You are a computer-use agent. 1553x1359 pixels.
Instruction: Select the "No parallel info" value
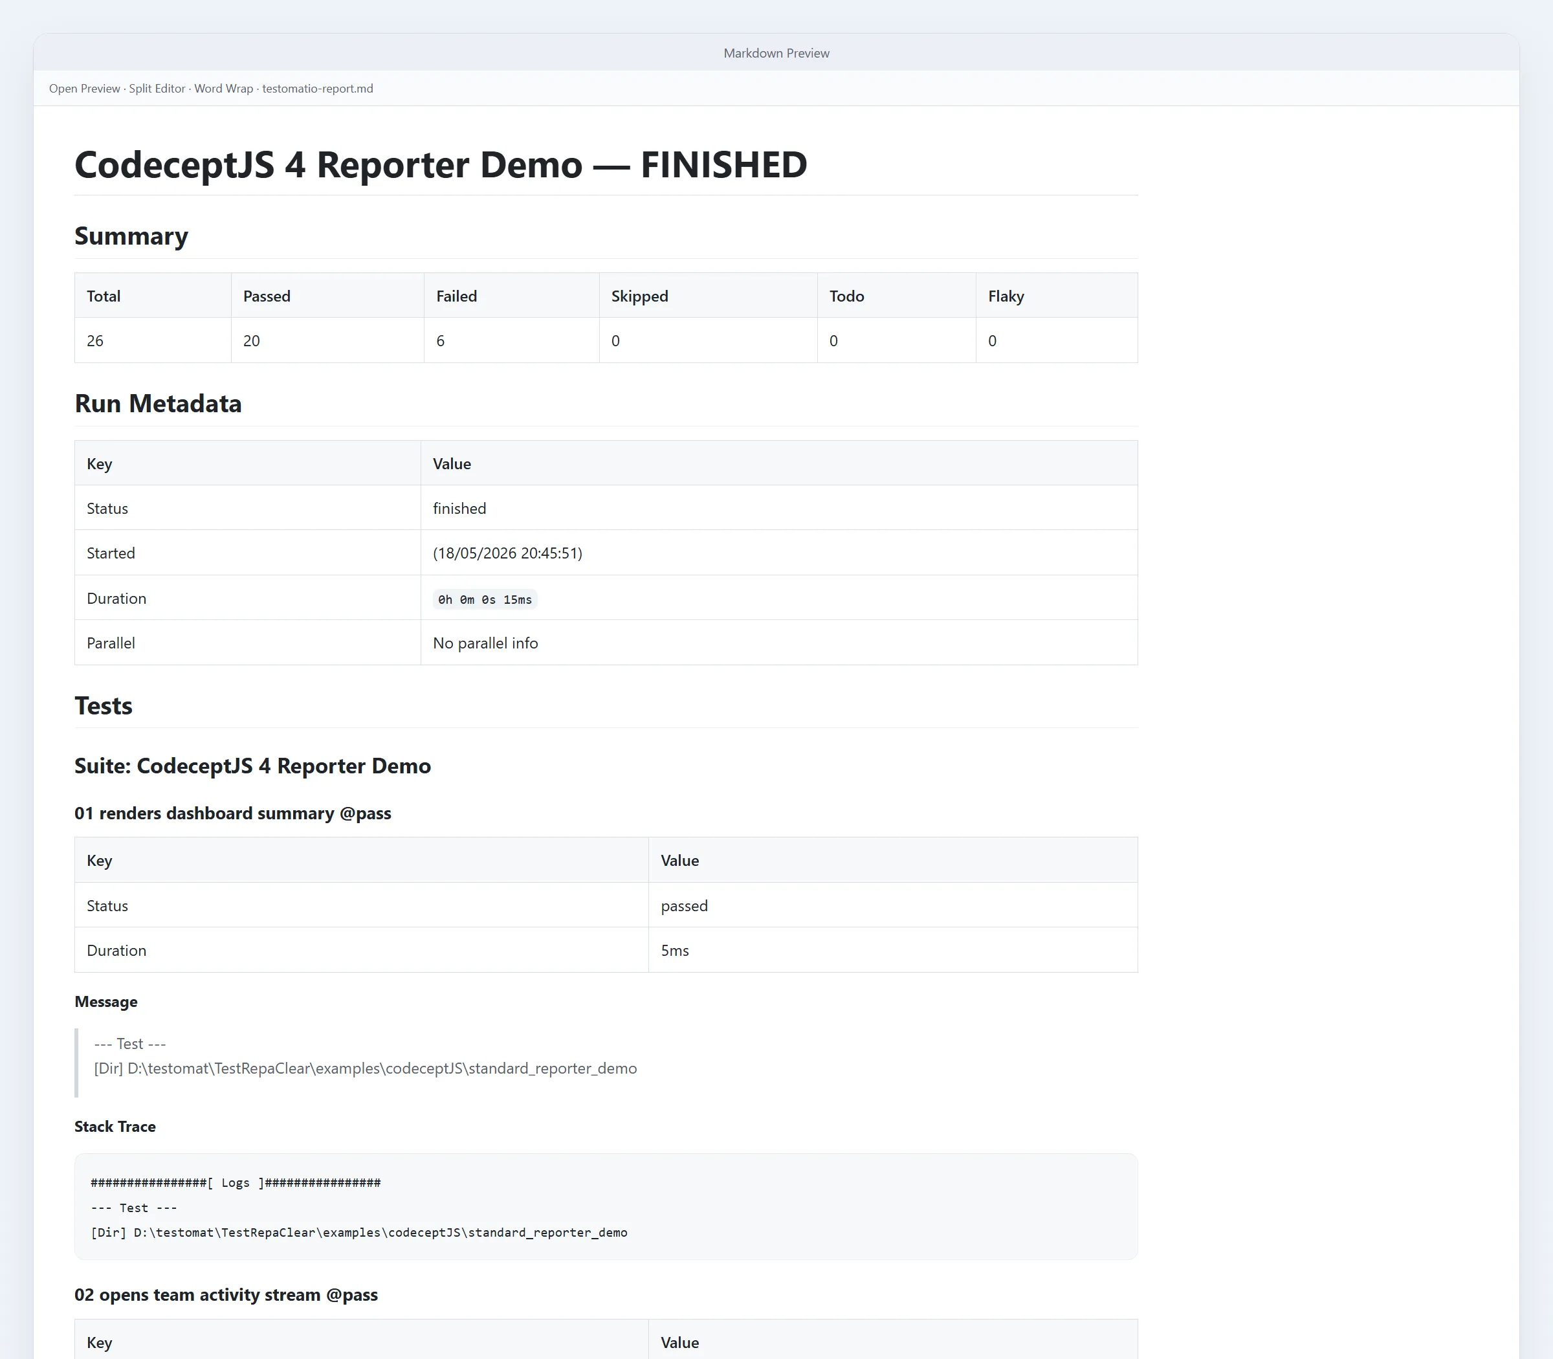[x=485, y=643]
